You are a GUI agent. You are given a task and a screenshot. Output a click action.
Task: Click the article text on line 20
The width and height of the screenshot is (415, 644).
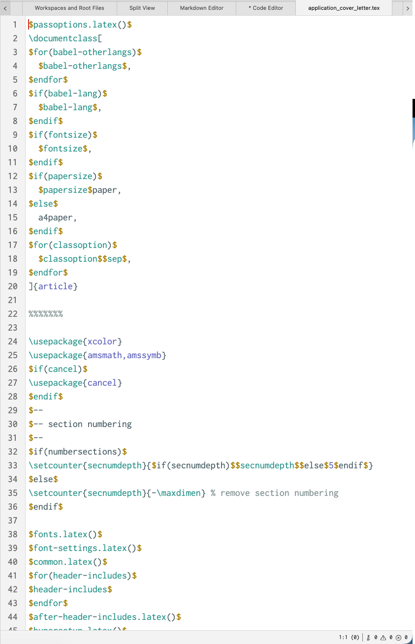(55, 286)
